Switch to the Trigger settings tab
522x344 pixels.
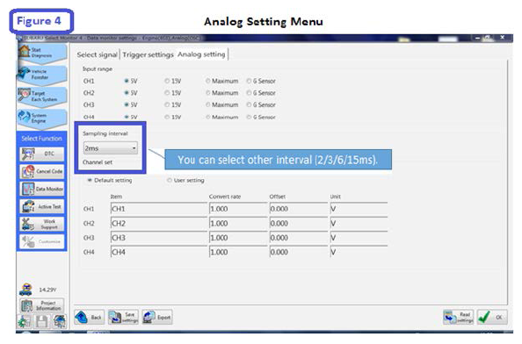coord(148,54)
